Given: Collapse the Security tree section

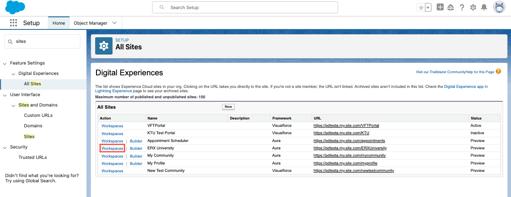Looking at the screenshot, I should click(5, 147).
